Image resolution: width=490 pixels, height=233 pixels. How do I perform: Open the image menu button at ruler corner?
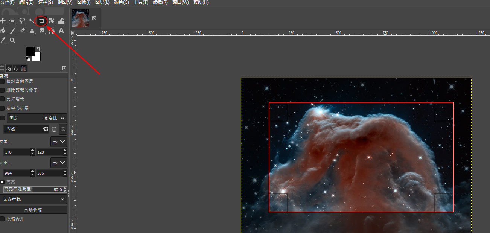(x=73, y=33)
